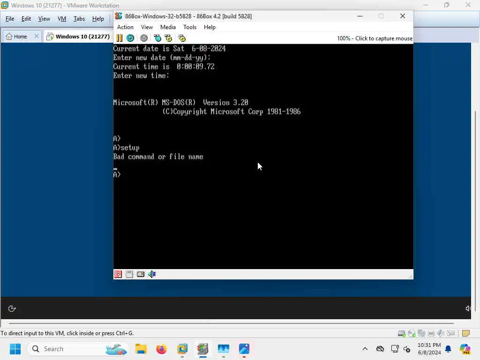The height and width of the screenshot is (360, 480).
Task: Open the Photos app in taskbar
Action: [x=244, y=349]
